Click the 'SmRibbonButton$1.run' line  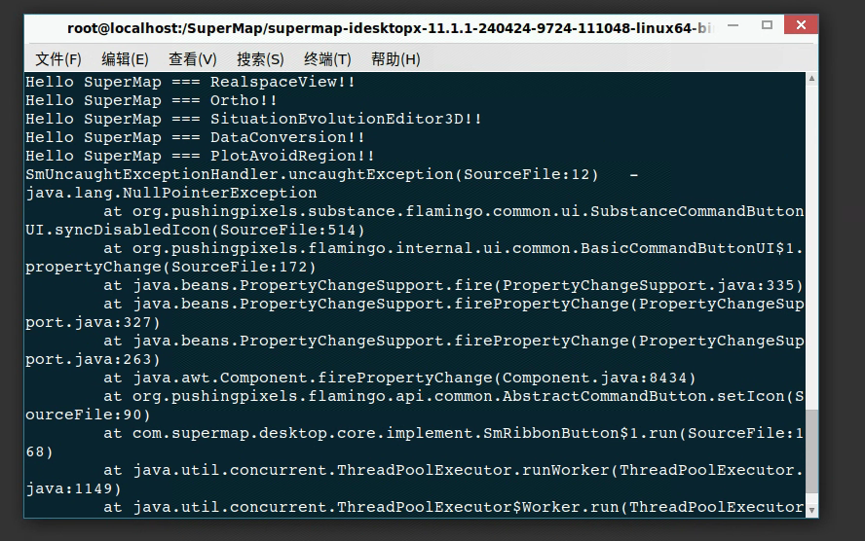pos(454,434)
